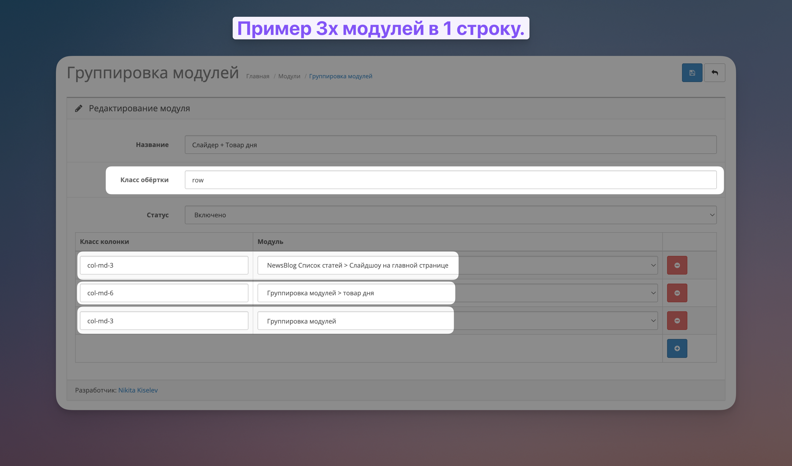Open the Модули breadcrumb
Viewport: 792px width, 466px height.
coord(289,76)
